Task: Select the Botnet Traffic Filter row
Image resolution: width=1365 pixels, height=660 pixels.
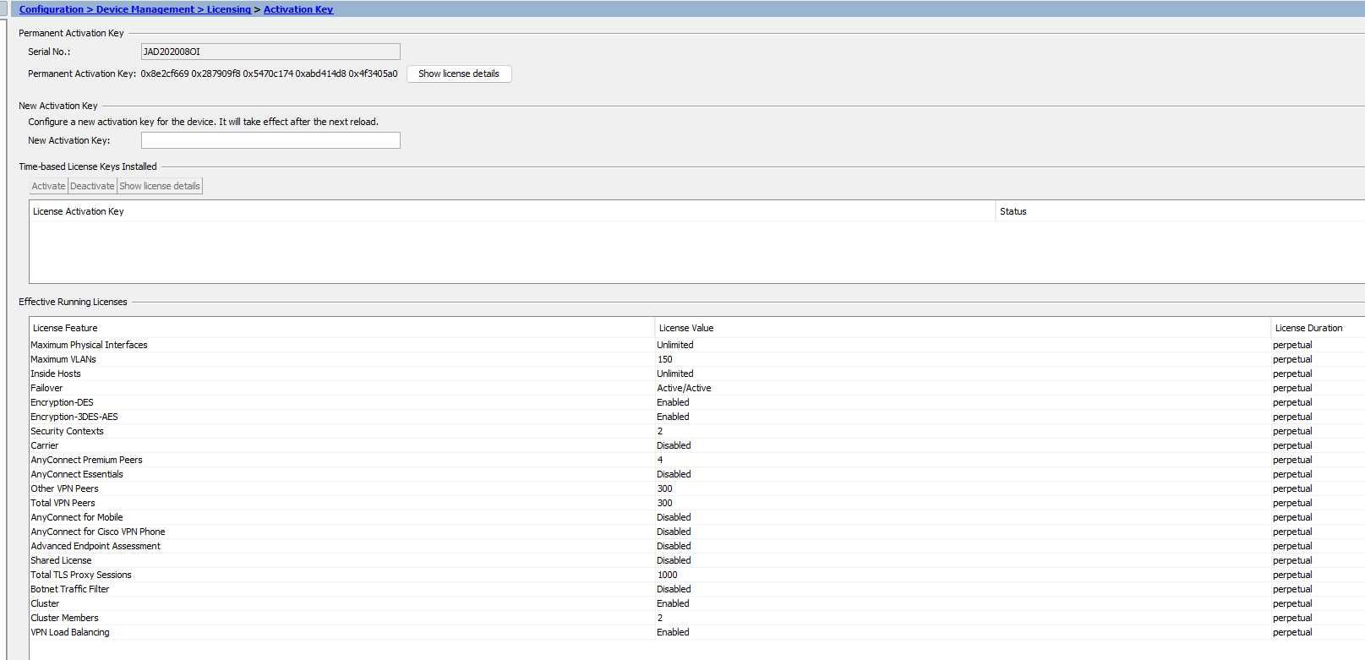Action: coord(697,589)
